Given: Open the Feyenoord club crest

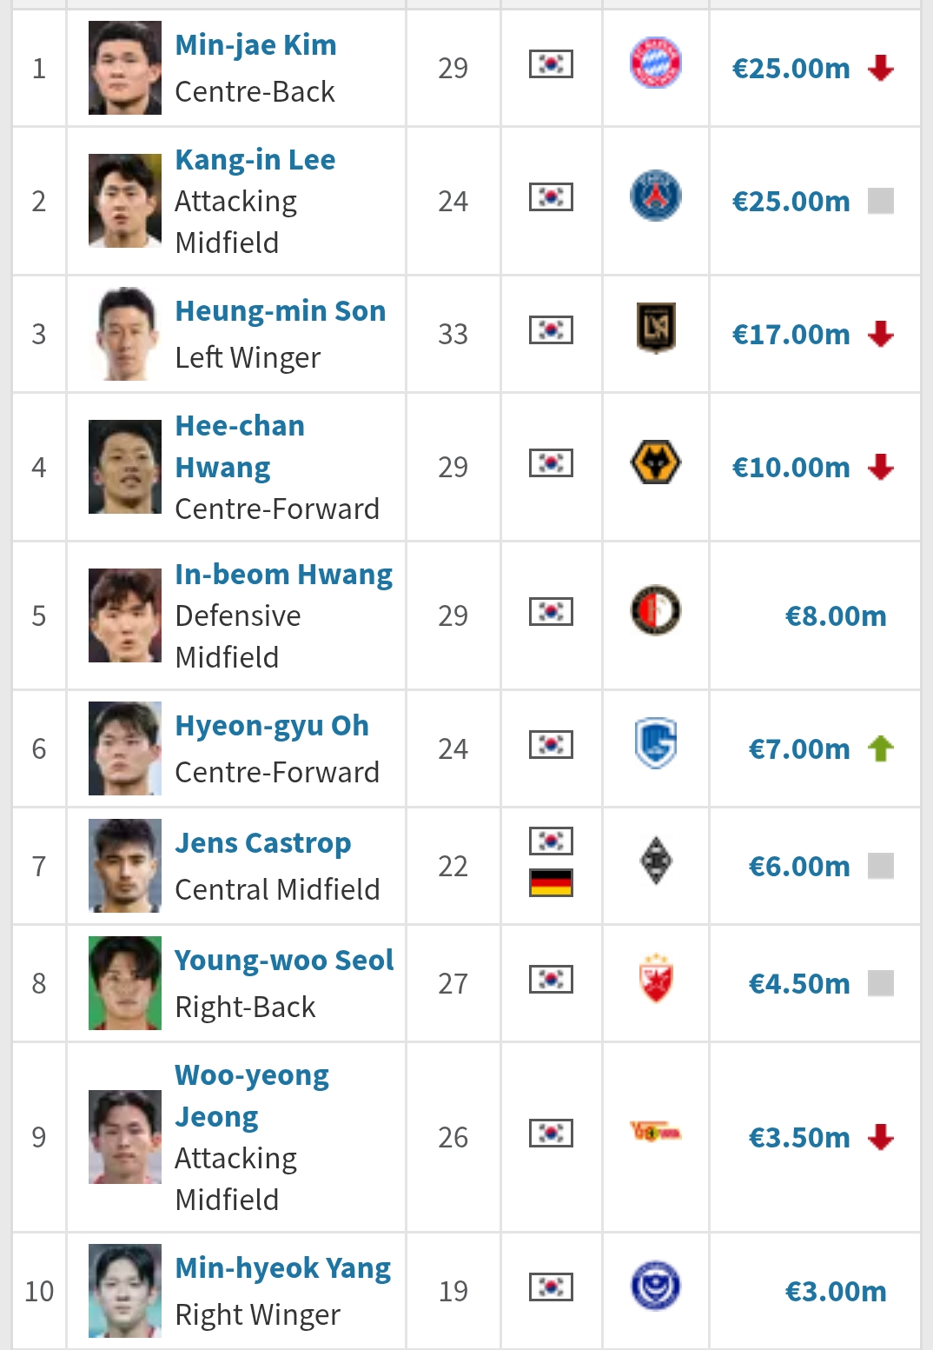Looking at the screenshot, I should click(655, 610).
